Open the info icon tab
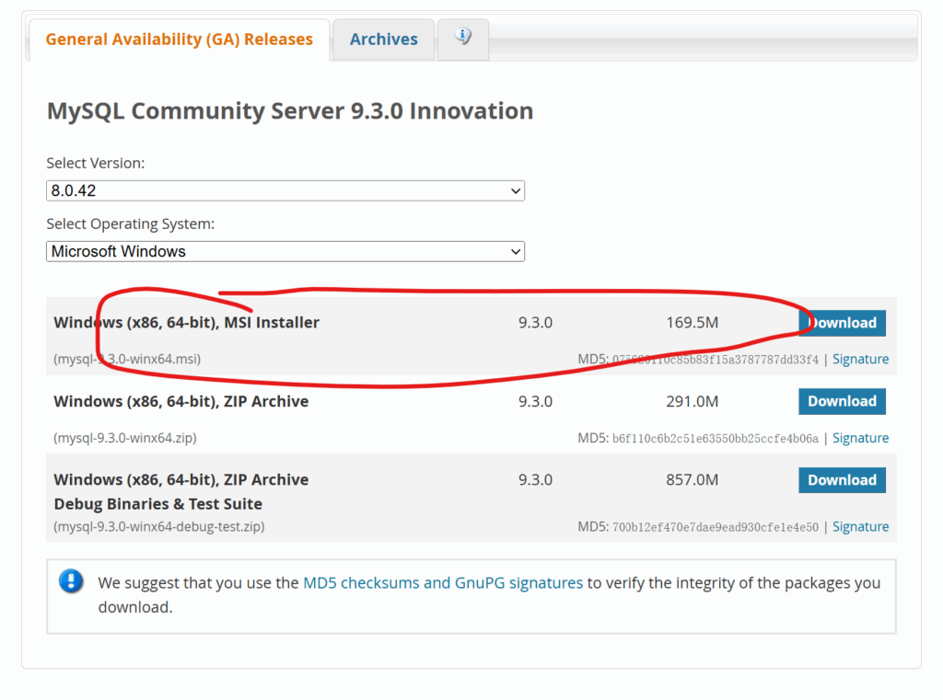 [x=462, y=38]
